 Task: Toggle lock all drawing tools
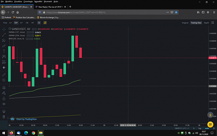click(x=4, y=98)
